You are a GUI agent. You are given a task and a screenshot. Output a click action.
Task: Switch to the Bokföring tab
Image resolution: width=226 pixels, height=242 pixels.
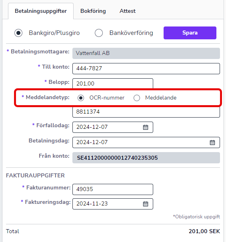coord(93,11)
